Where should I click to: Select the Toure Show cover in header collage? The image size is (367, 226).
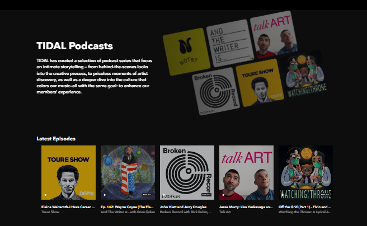[260, 83]
